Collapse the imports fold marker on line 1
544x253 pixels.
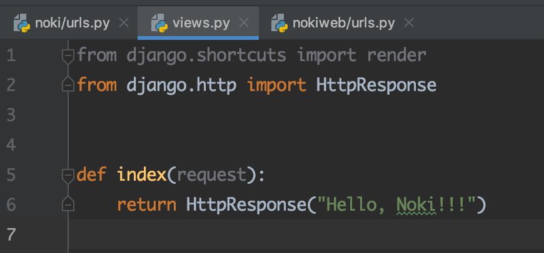point(68,56)
